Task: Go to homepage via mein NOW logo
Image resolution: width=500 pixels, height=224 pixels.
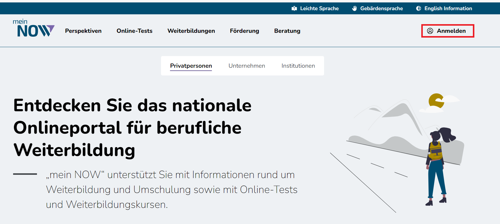Action: tap(33, 28)
